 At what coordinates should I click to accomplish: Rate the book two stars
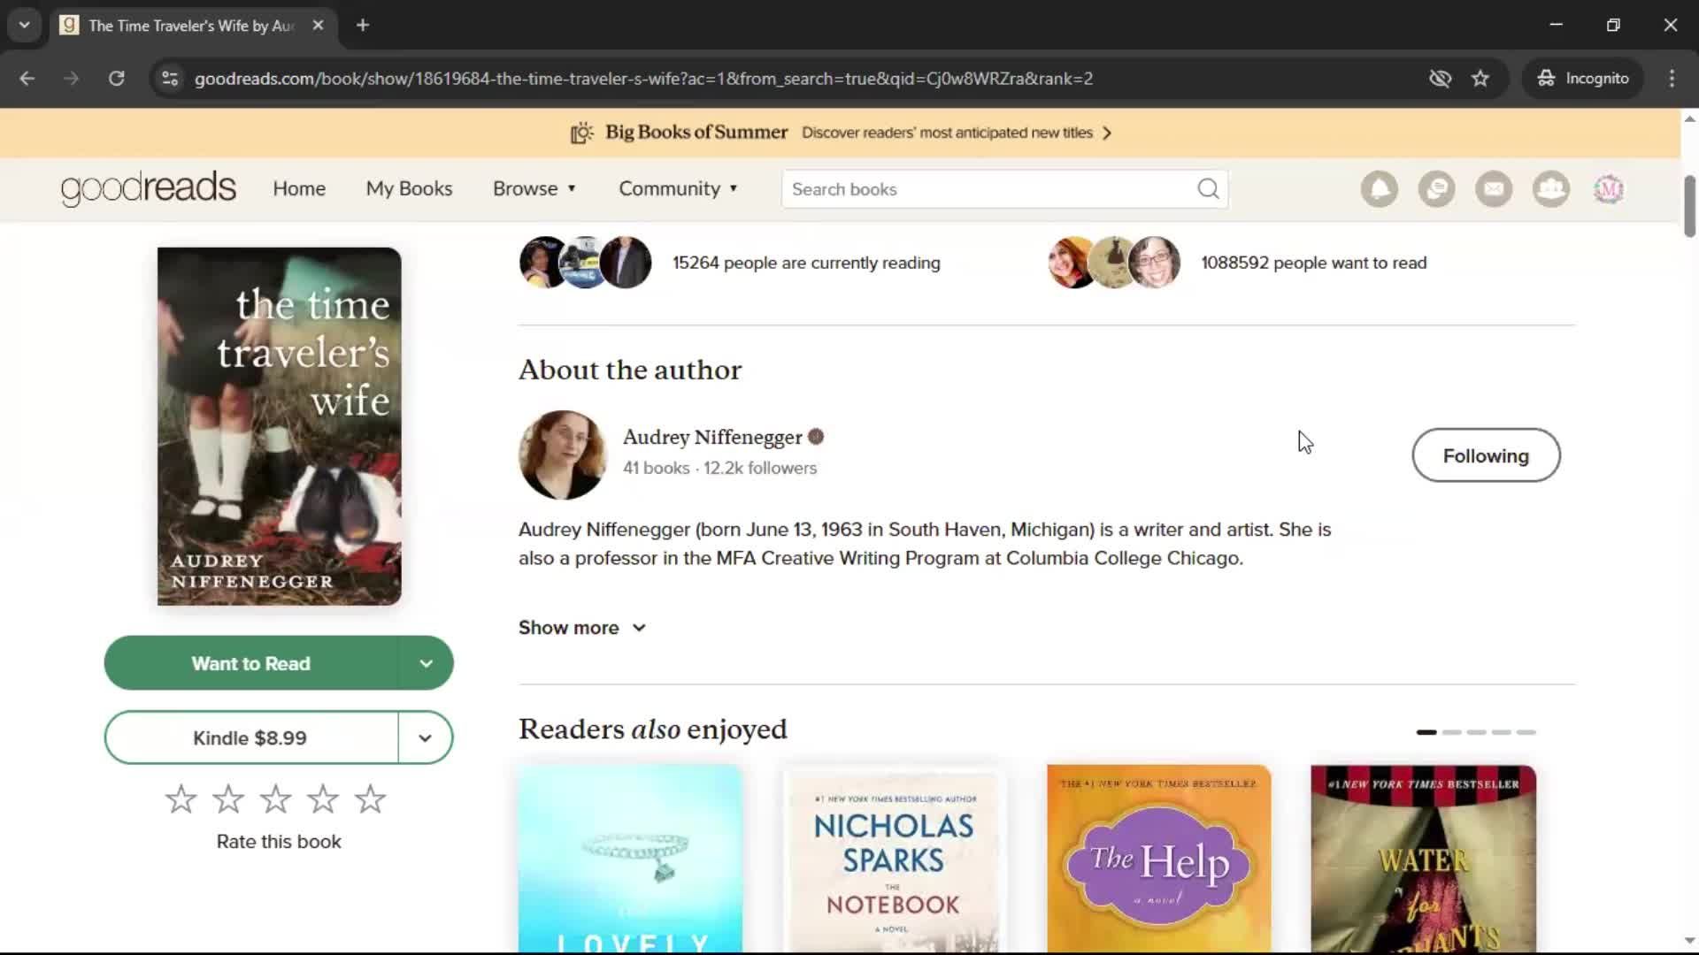click(x=228, y=799)
